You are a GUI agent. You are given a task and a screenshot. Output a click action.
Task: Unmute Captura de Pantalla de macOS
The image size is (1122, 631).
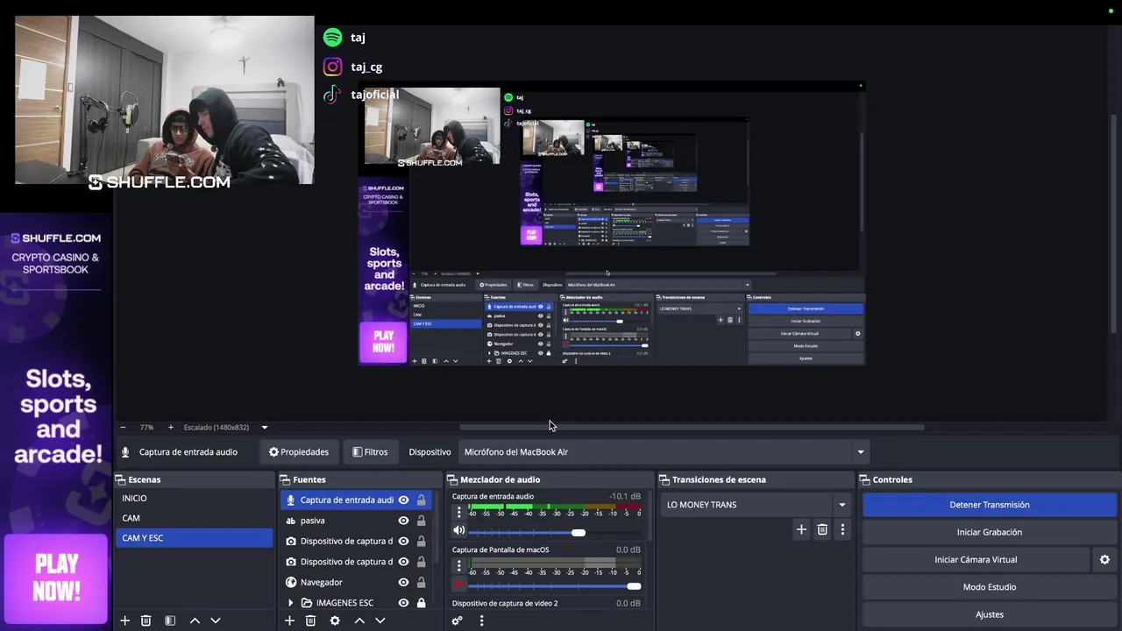(458, 585)
